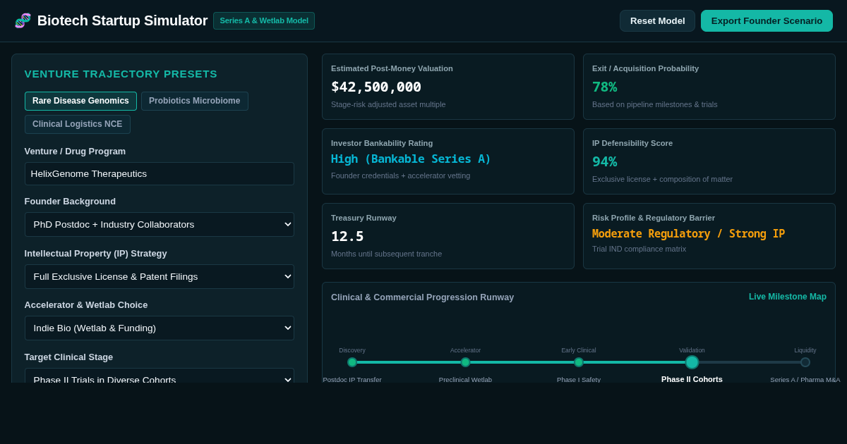Open the Intellectual Property Strategy dropdown
Screen dimensions: 847x444
[160, 276]
